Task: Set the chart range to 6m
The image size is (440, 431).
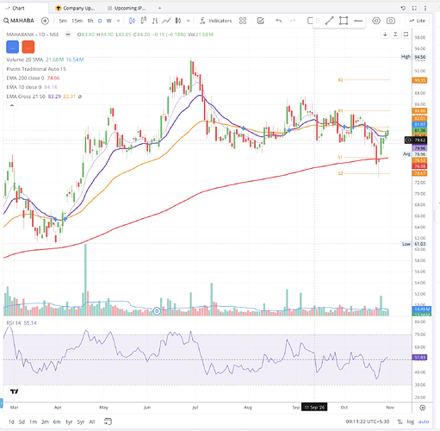Action: 57,422
